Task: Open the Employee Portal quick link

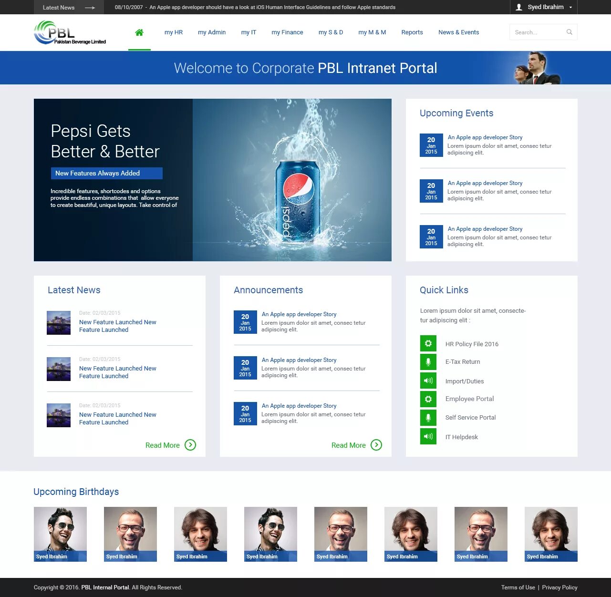Action: pyautogui.click(x=469, y=399)
